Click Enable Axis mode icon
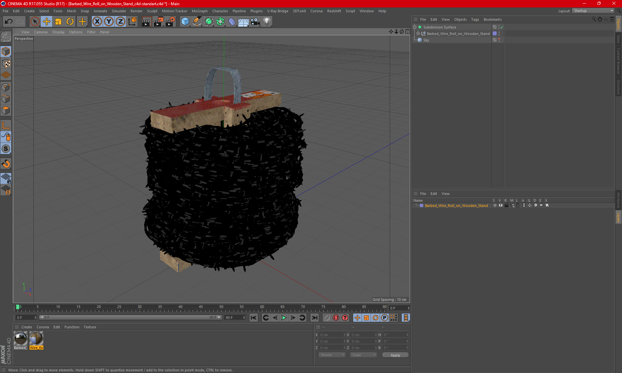Viewport: 622px width, 373px height. point(6,125)
